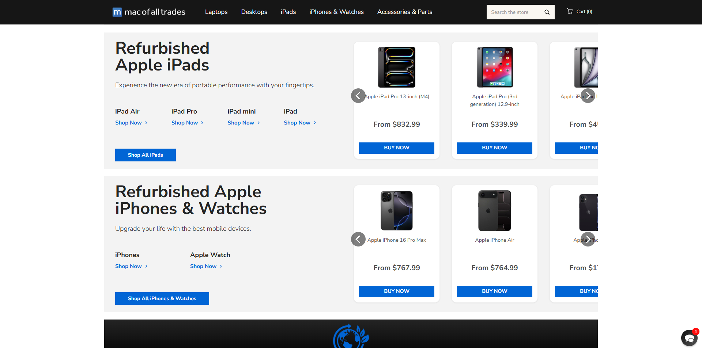
Task: Click Buy Now for iPad Pro 13-inch M4
Action: click(x=397, y=148)
